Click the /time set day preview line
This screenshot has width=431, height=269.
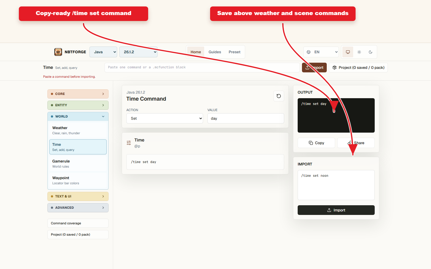(x=205, y=162)
